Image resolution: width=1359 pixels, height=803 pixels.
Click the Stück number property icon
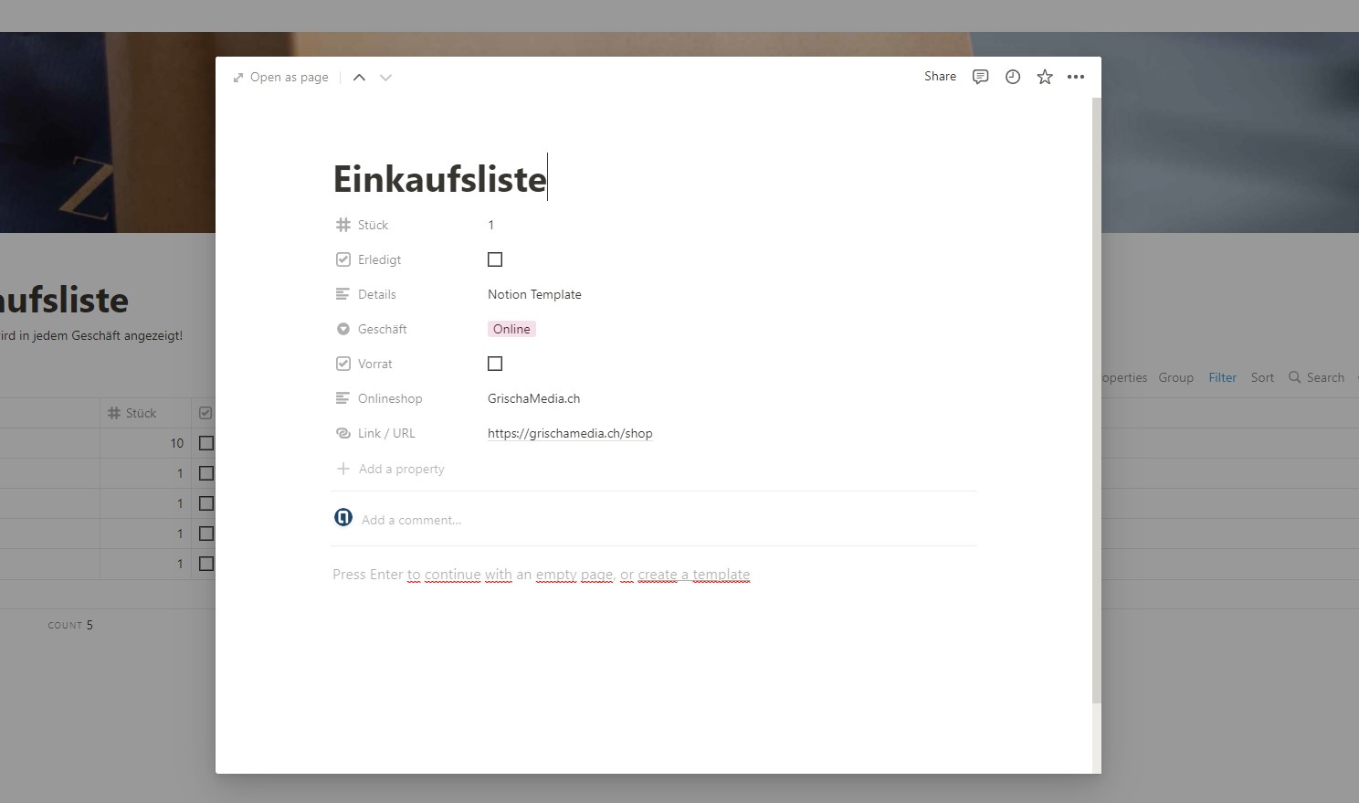(343, 225)
